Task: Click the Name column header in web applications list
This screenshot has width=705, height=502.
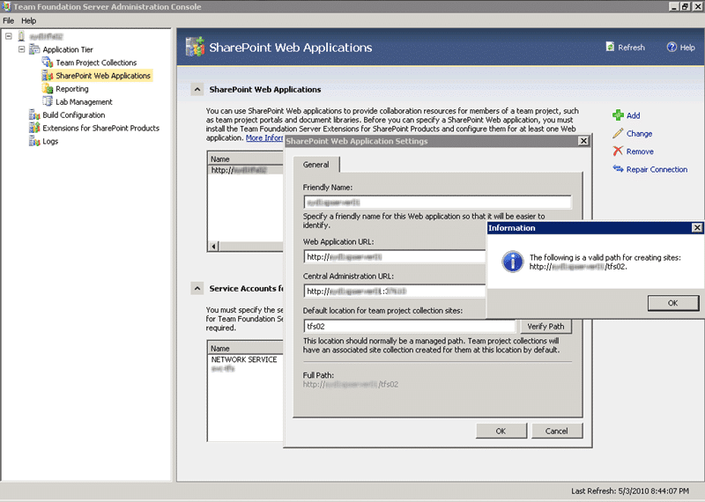Action: click(247, 159)
